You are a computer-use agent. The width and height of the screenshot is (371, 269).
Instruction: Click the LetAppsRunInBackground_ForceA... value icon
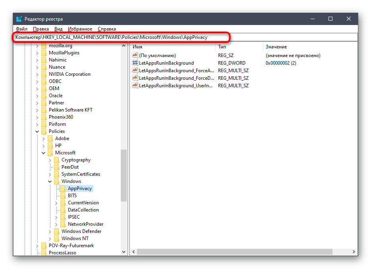[x=135, y=71]
